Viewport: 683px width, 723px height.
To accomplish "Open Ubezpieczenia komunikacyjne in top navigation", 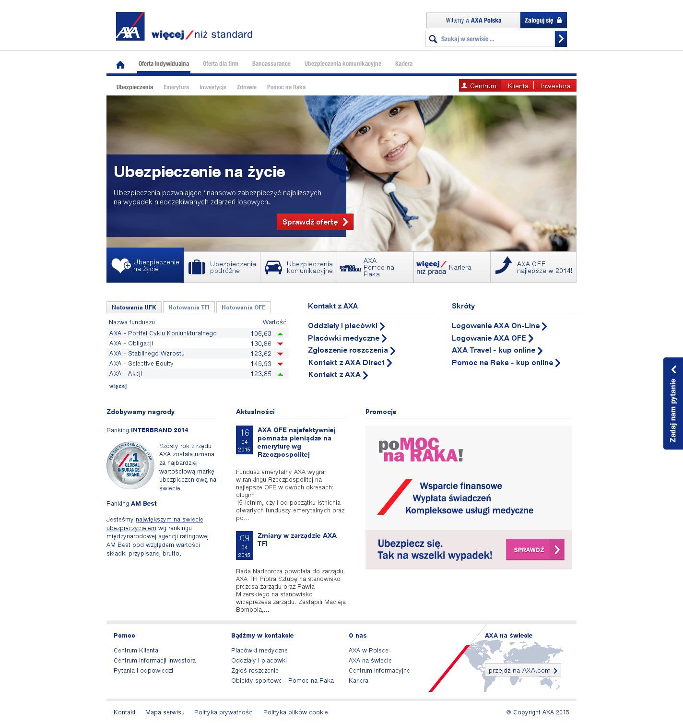I will [x=343, y=64].
